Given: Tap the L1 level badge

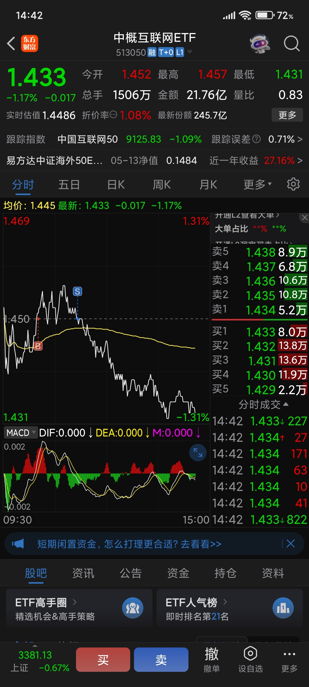Looking at the screenshot, I should (x=180, y=52).
